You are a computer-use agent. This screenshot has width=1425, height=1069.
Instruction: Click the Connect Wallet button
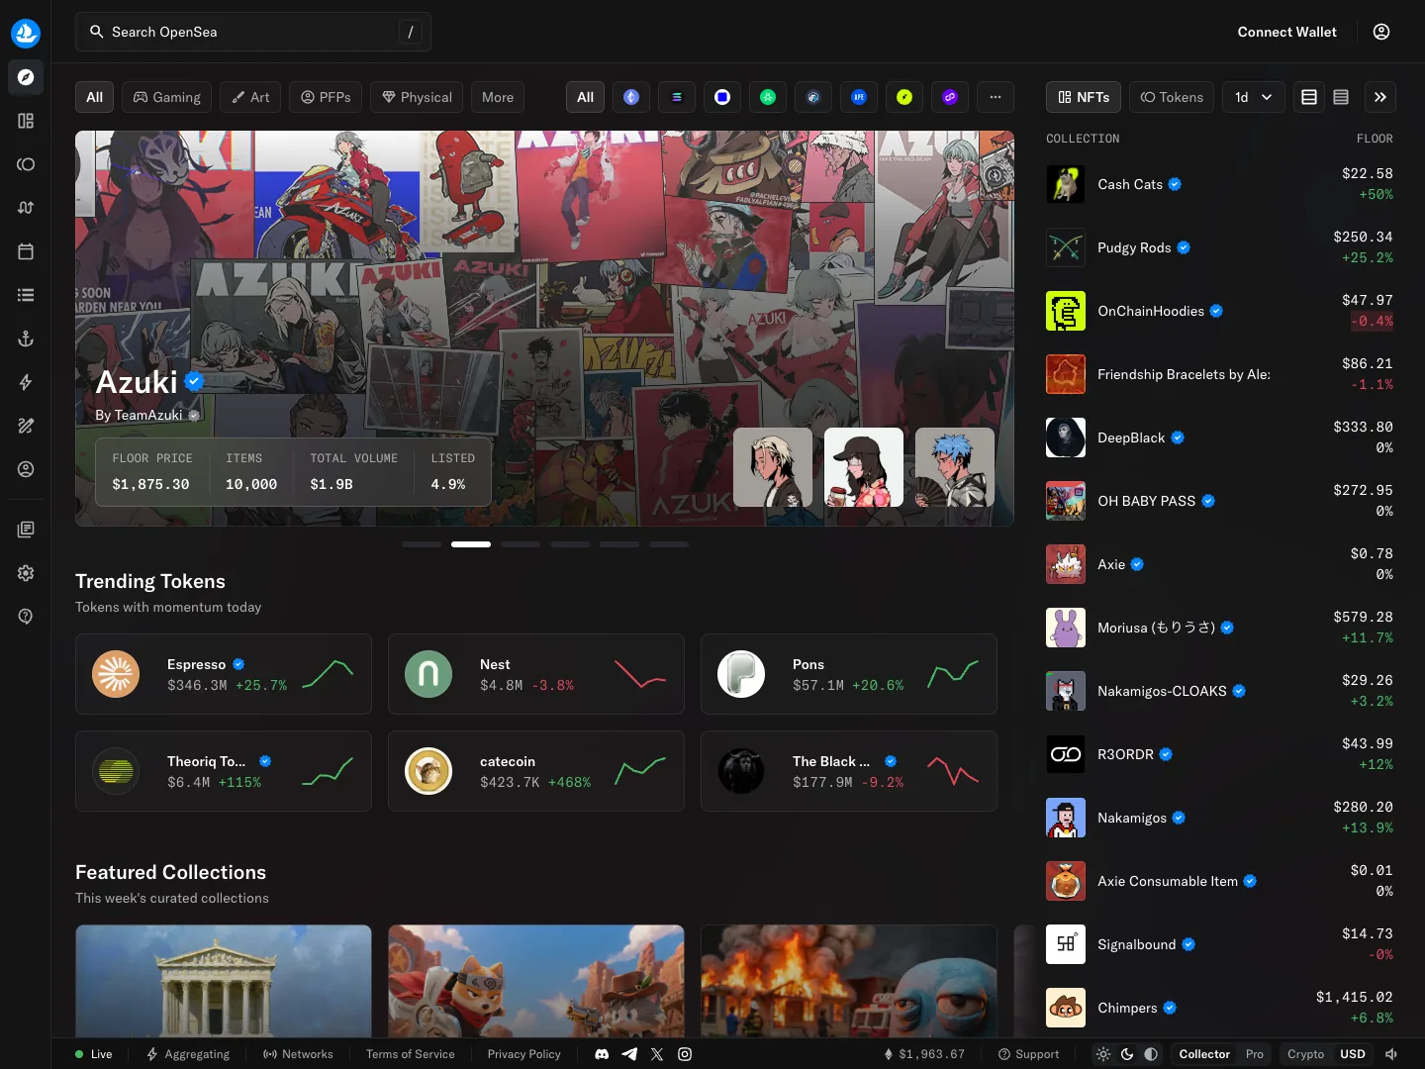click(x=1286, y=32)
